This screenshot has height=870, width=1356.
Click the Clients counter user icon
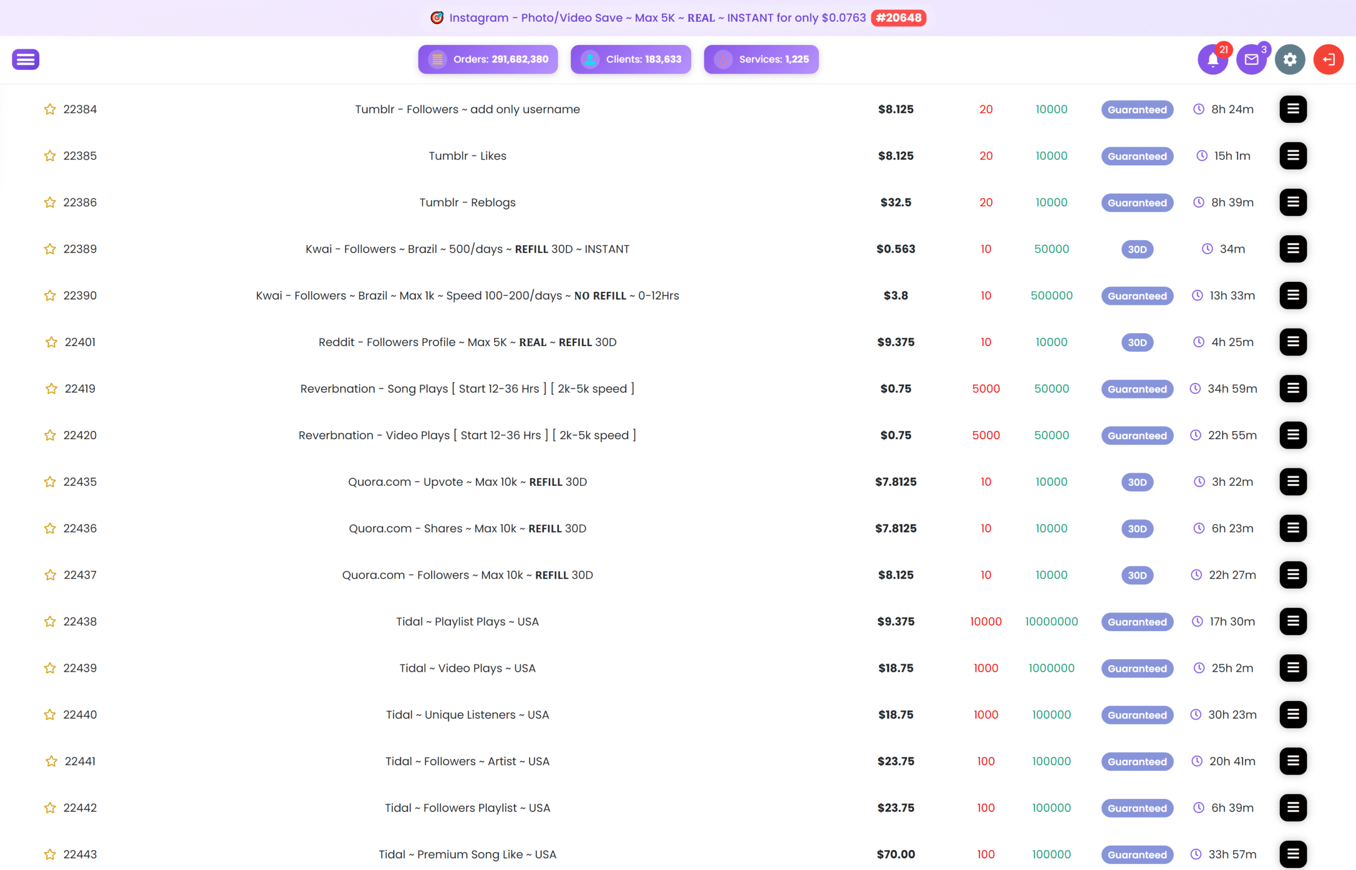pos(590,59)
